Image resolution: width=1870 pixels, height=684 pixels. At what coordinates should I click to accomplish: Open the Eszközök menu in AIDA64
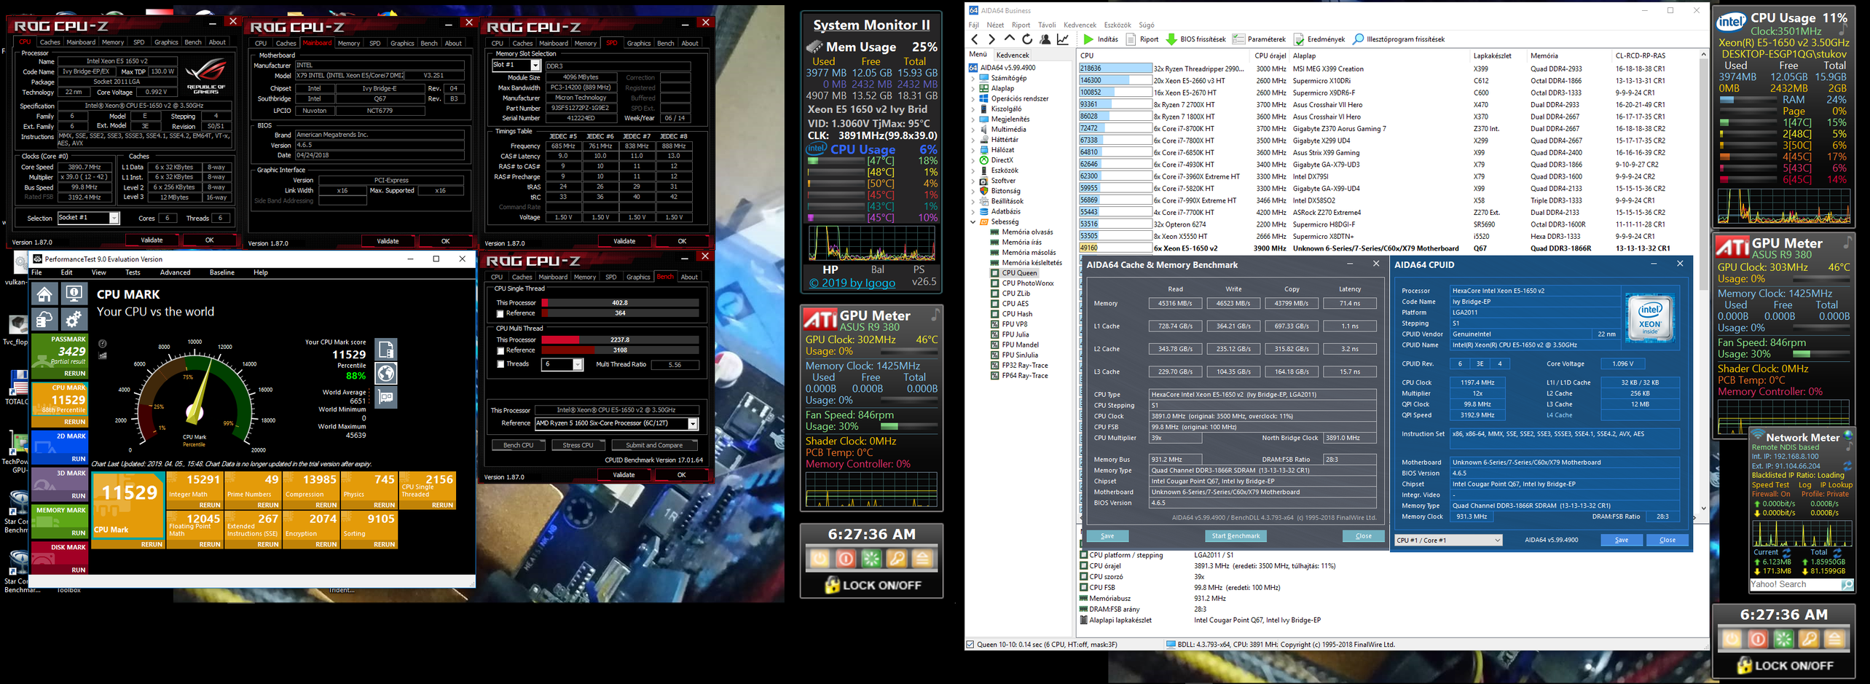point(1117,25)
